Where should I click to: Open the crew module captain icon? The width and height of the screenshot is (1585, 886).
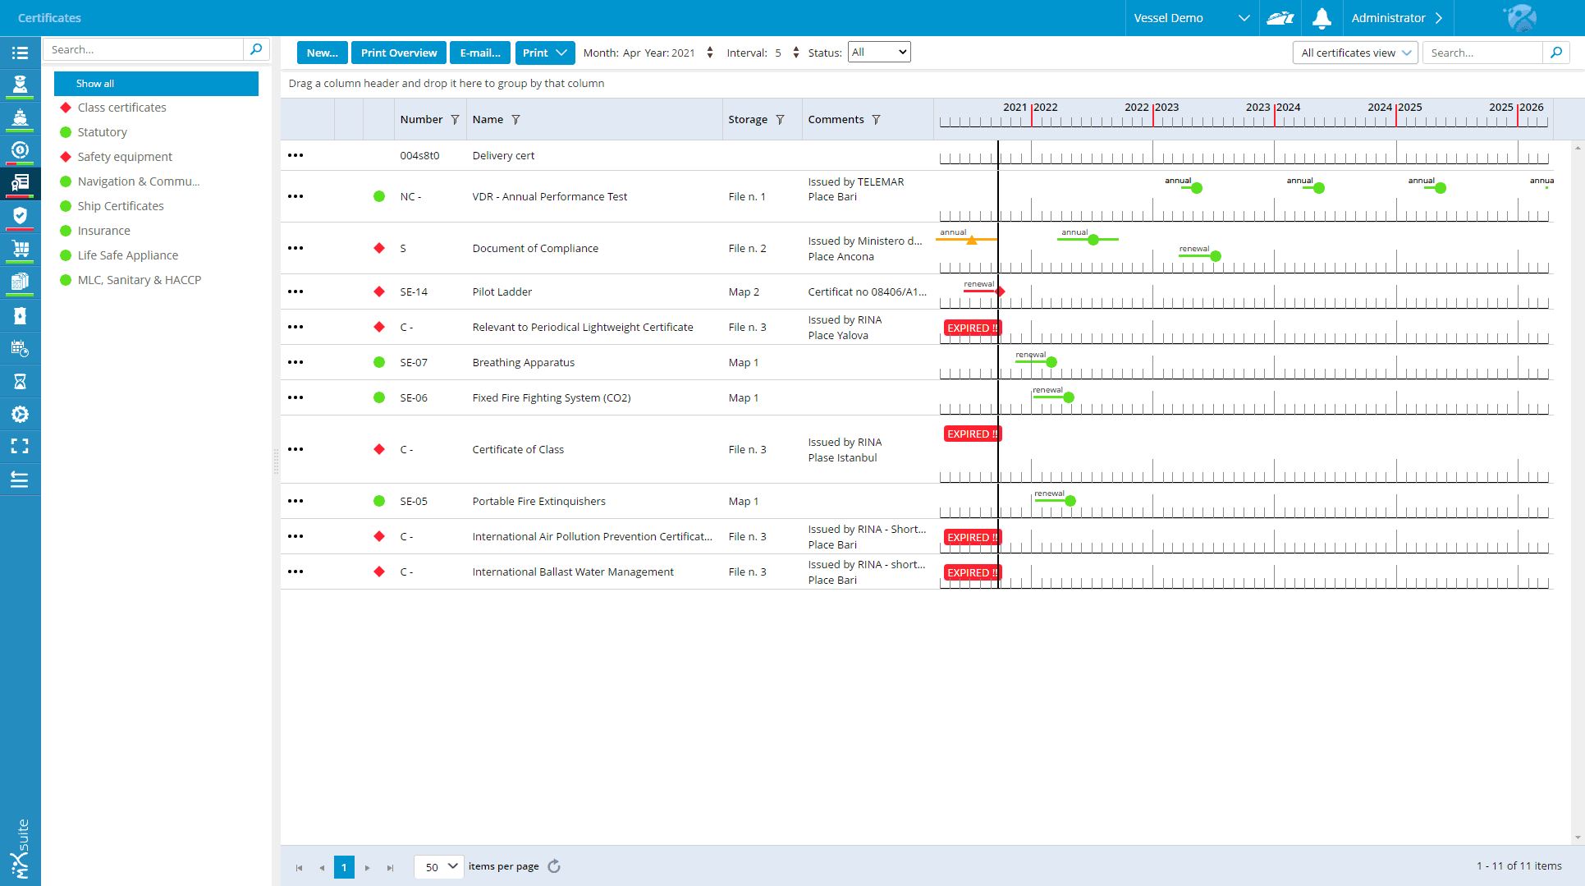coord(20,84)
